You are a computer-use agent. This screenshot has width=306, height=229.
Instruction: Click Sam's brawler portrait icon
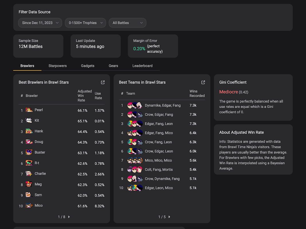pyautogui.click(x=29, y=195)
